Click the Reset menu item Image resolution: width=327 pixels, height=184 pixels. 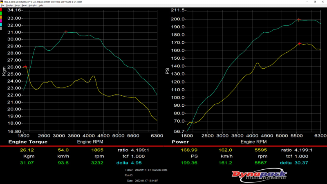[24, 5]
